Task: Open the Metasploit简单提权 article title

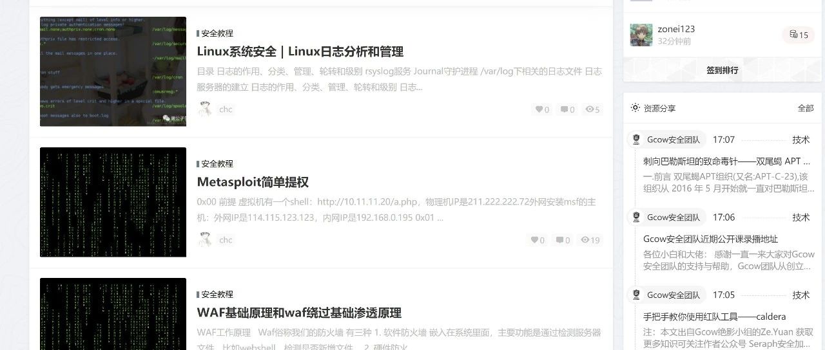Action: pos(253,182)
